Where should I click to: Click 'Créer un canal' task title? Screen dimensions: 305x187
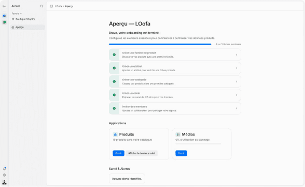pos(131,93)
